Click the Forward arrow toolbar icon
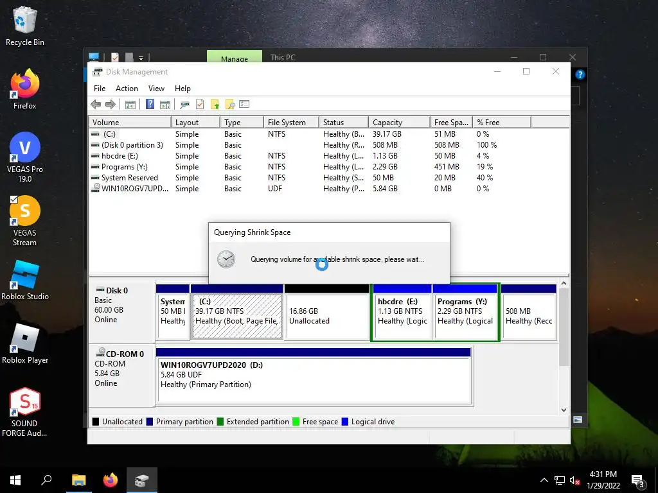This screenshot has height=493, width=658. point(111,105)
